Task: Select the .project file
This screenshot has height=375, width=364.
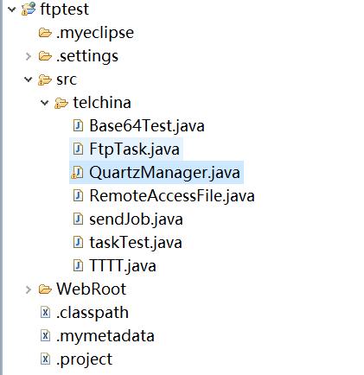Action: pos(76,359)
